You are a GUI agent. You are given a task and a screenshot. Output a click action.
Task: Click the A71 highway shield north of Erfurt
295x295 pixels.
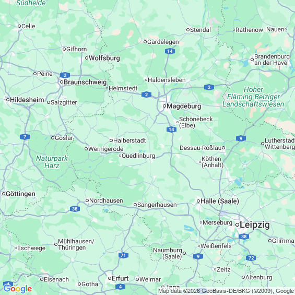[x=123, y=255]
